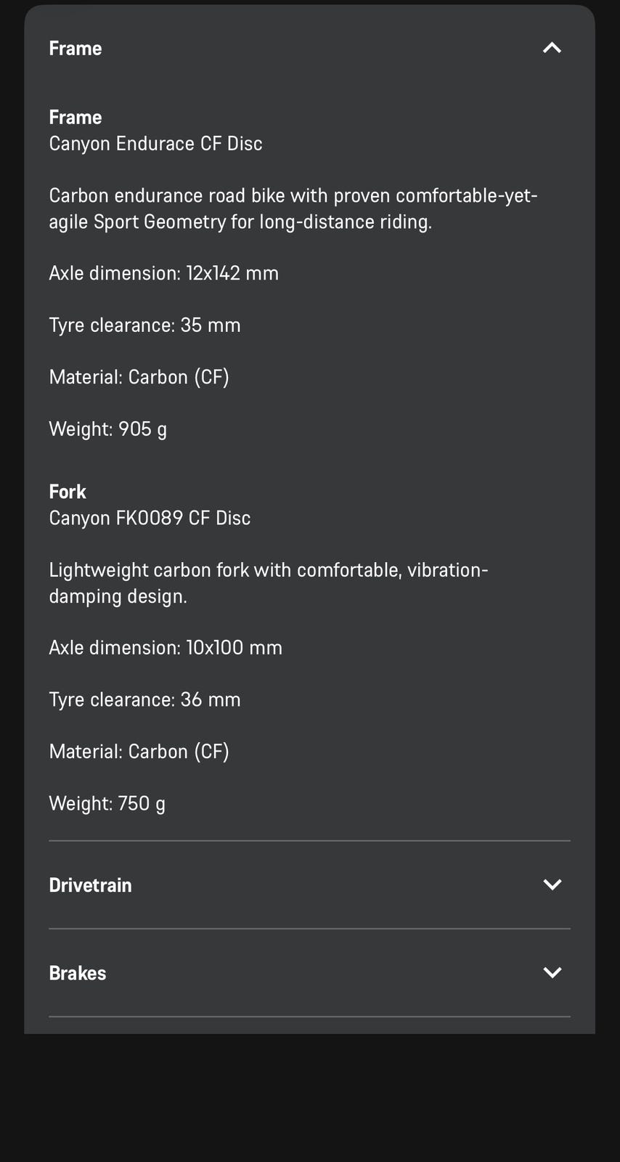620x1162 pixels.
Task: Click the 36 mm tyre clearance line
Action: 144,700
